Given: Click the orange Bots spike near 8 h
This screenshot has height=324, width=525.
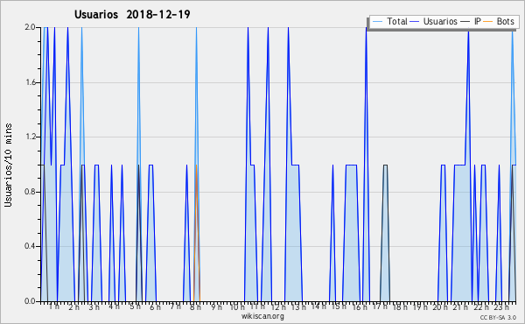Looking at the screenshot, I should [197, 233].
